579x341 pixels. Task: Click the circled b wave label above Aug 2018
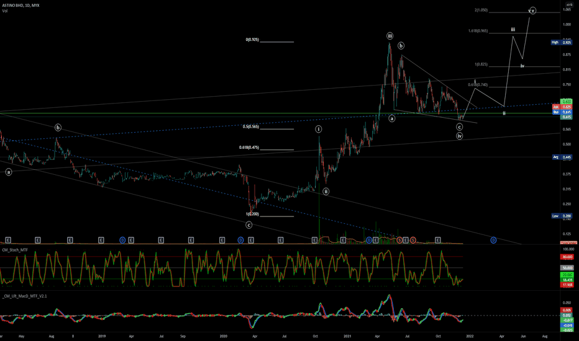coord(58,128)
